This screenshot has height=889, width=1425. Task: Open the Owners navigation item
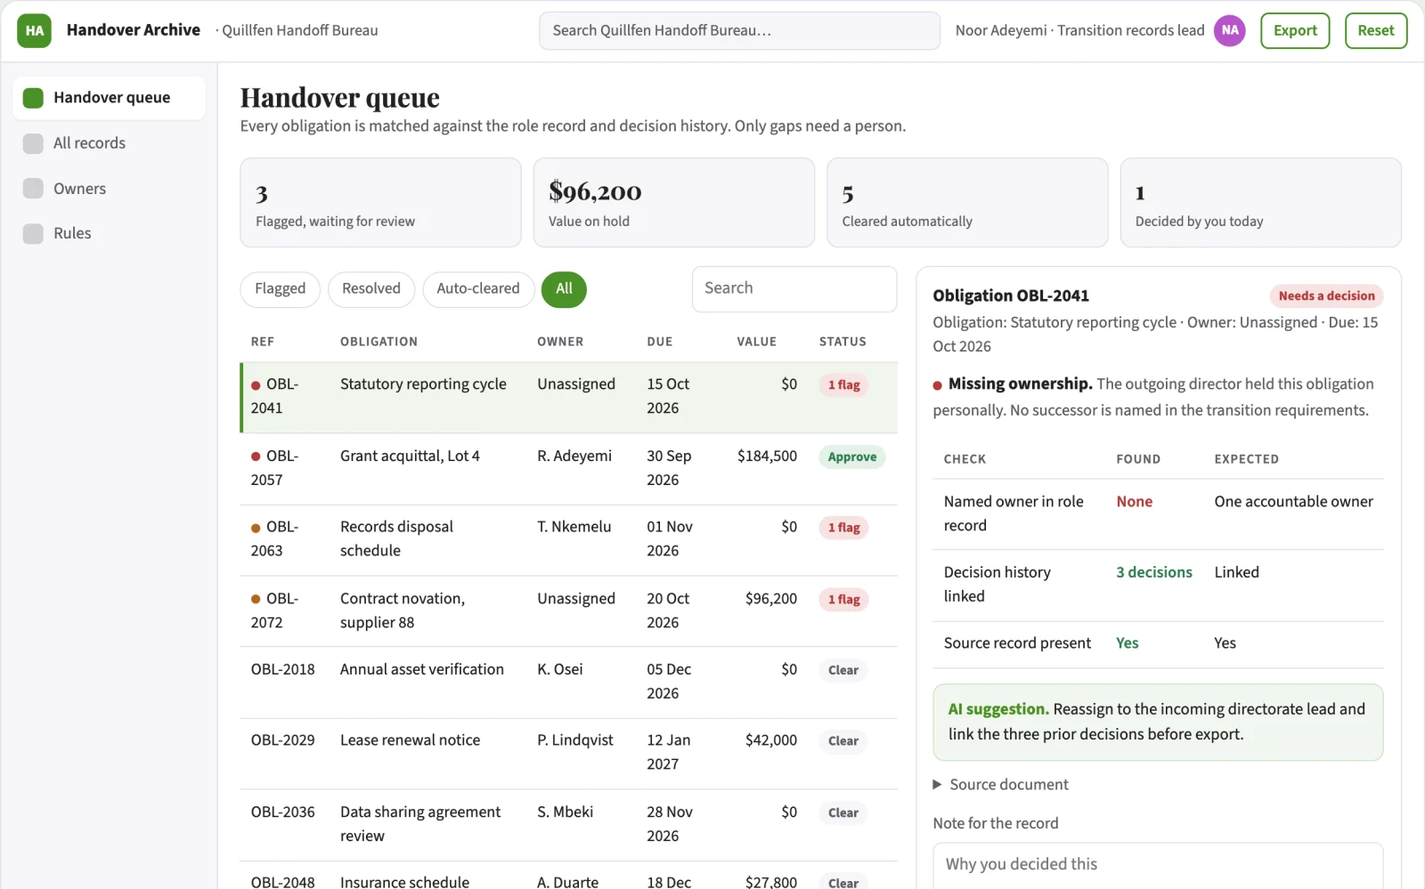pos(110,189)
